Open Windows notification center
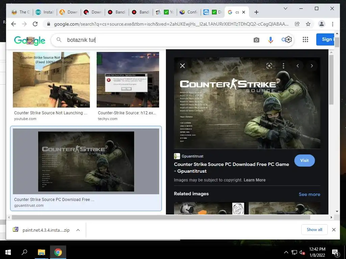The width and height of the screenshot is (346, 259). point(336,253)
